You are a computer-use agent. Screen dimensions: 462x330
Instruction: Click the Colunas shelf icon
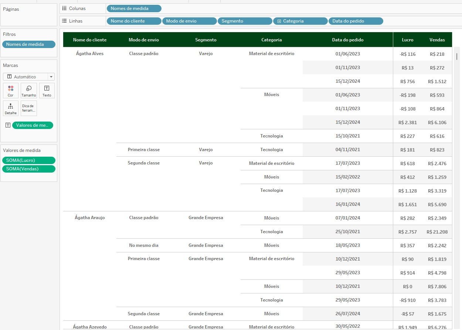click(x=64, y=8)
